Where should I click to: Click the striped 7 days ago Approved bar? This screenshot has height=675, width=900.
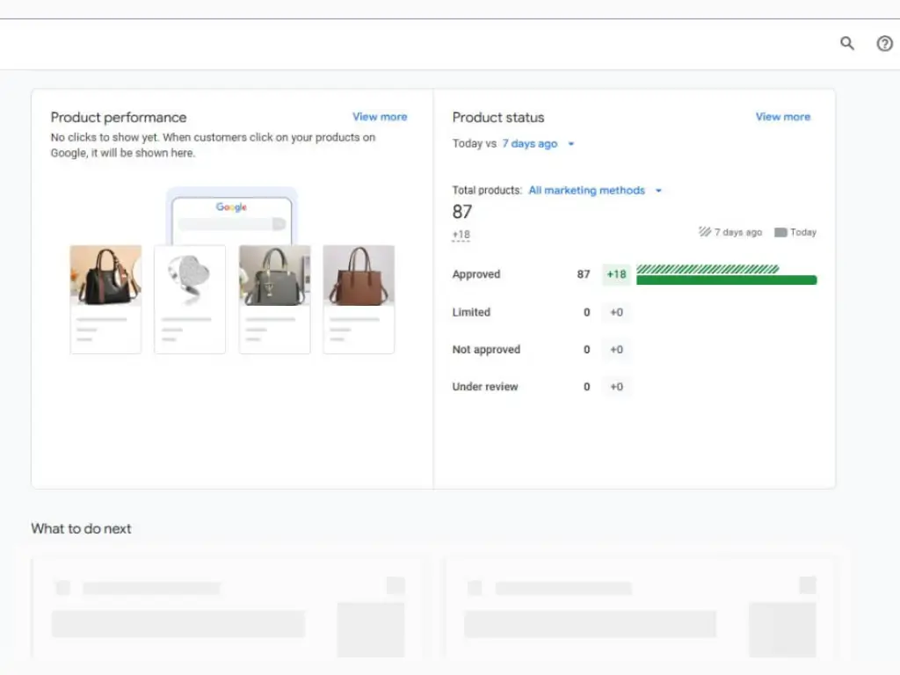tap(708, 269)
